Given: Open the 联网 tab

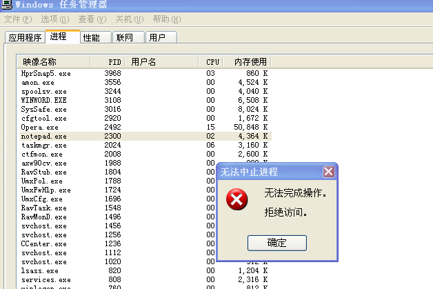Looking at the screenshot, I should pyautogui.click(x=129, y=37).
